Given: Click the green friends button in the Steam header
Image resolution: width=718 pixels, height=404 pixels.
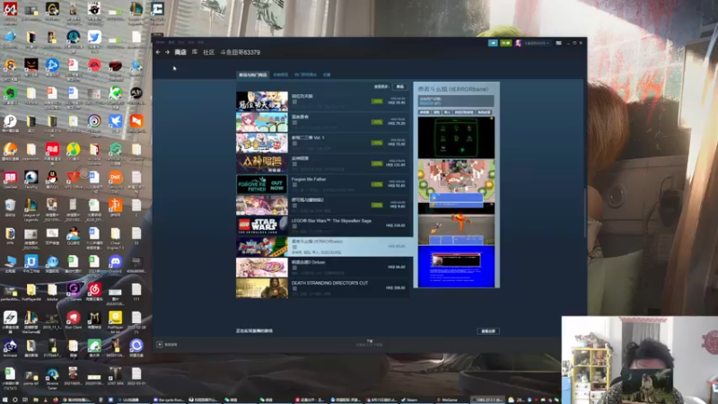Looking at the screenshot, I should point(505,43).
